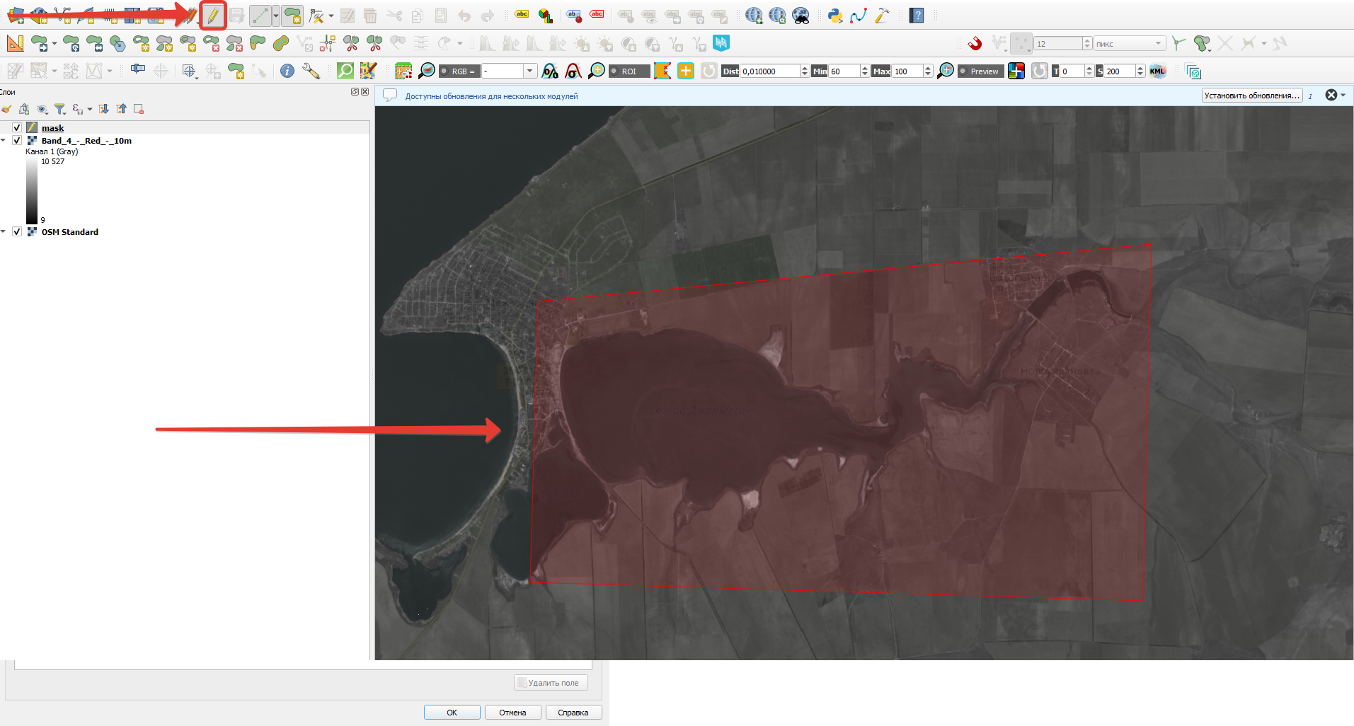This screenshot has height=726, width=1354.
Task: Increase the T value spinner
Action: coord(1089,68)
